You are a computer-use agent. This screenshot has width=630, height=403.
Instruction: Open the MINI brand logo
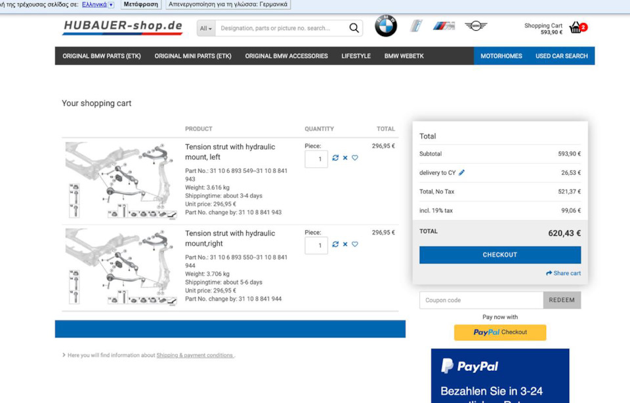tap(476, 26)
